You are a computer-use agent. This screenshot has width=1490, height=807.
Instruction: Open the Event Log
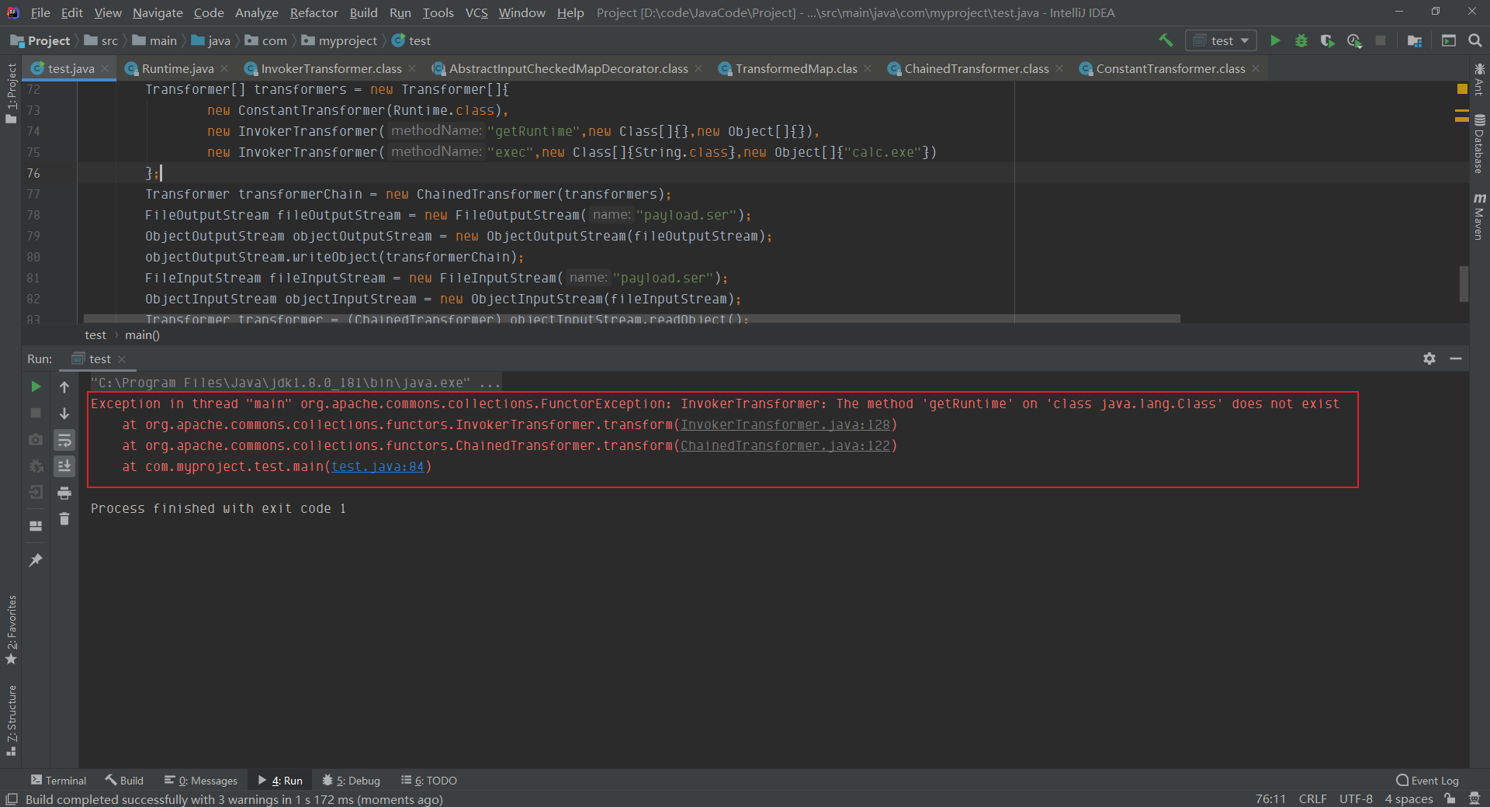1427,781
